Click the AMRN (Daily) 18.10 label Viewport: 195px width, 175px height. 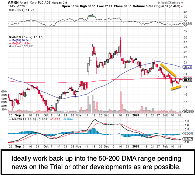tap(27, 37)
